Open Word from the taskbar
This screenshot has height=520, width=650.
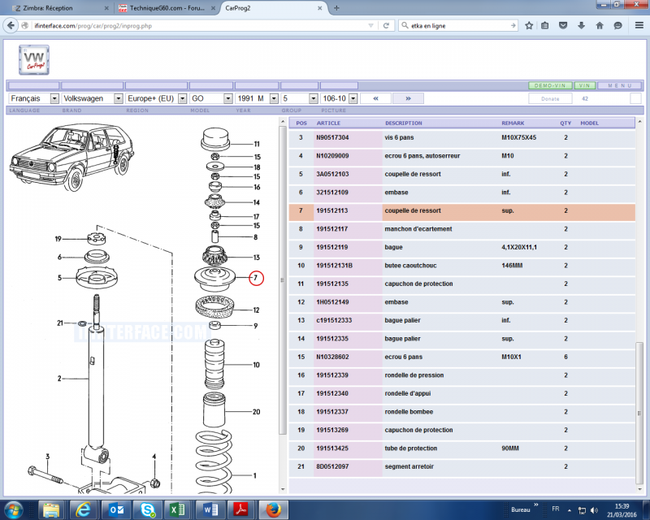click(210, 509)
